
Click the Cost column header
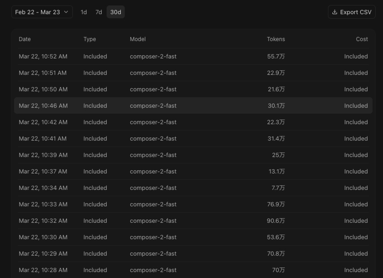[x=362, y=39]
